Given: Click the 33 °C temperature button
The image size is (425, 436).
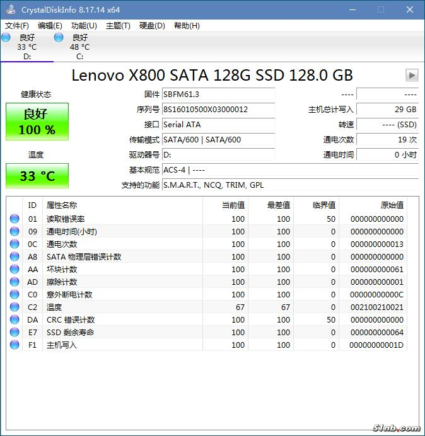Looking at the screenshot, I should (37, 176).
